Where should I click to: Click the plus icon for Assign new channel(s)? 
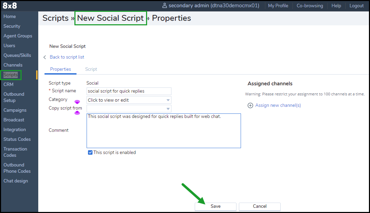(x=250, y=105)
